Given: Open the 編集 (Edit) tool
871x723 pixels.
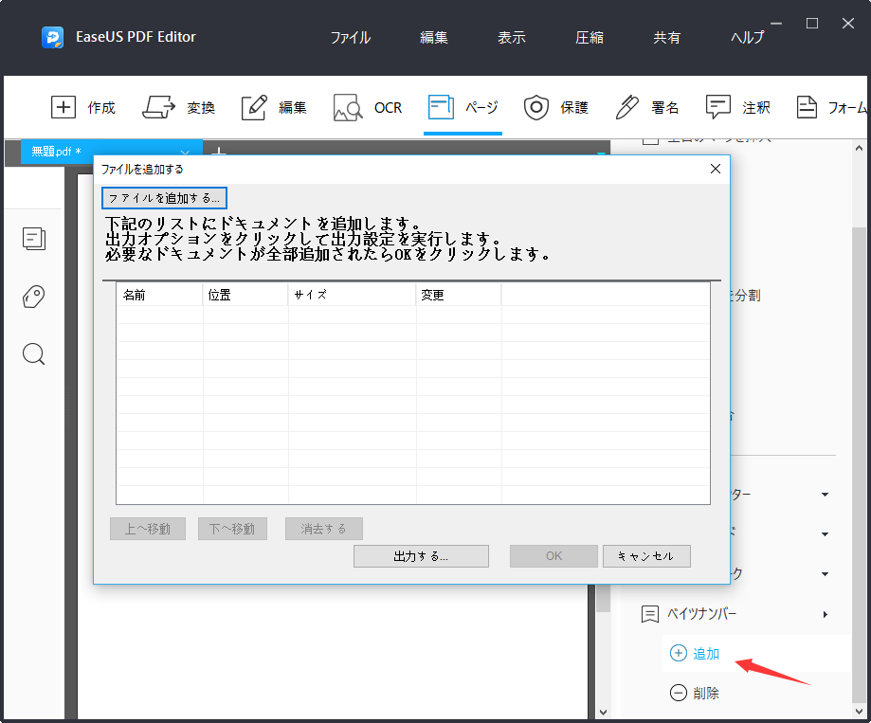Looking at the screenshot, I should (x=274, y=107).
